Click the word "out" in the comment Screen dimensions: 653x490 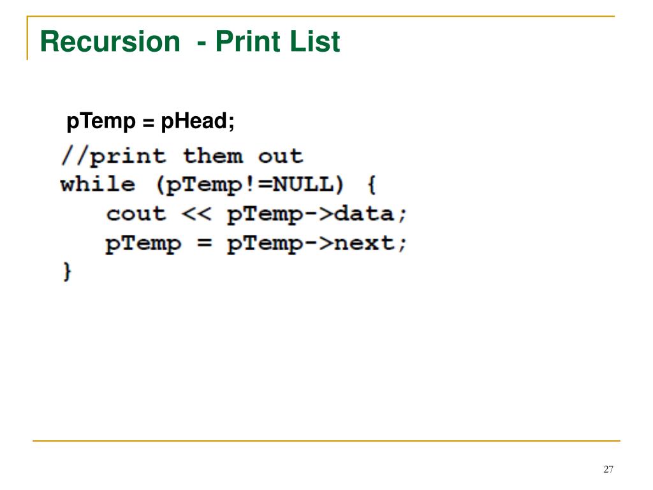[x=280, y=156]
